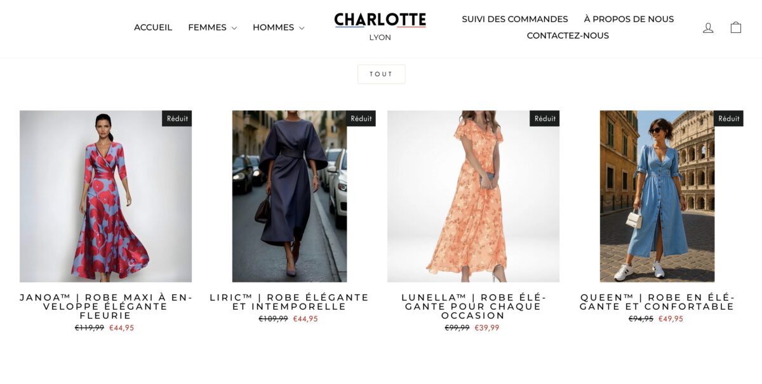Viewport: 762px width, 384px height.
Task: Click the Réduit badge on Janoa dress
Action: [x=177, y=118]
